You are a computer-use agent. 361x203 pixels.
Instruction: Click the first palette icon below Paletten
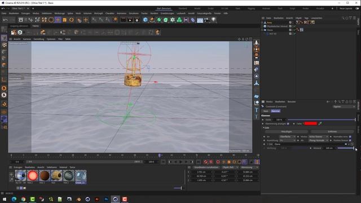click(14, 33)
